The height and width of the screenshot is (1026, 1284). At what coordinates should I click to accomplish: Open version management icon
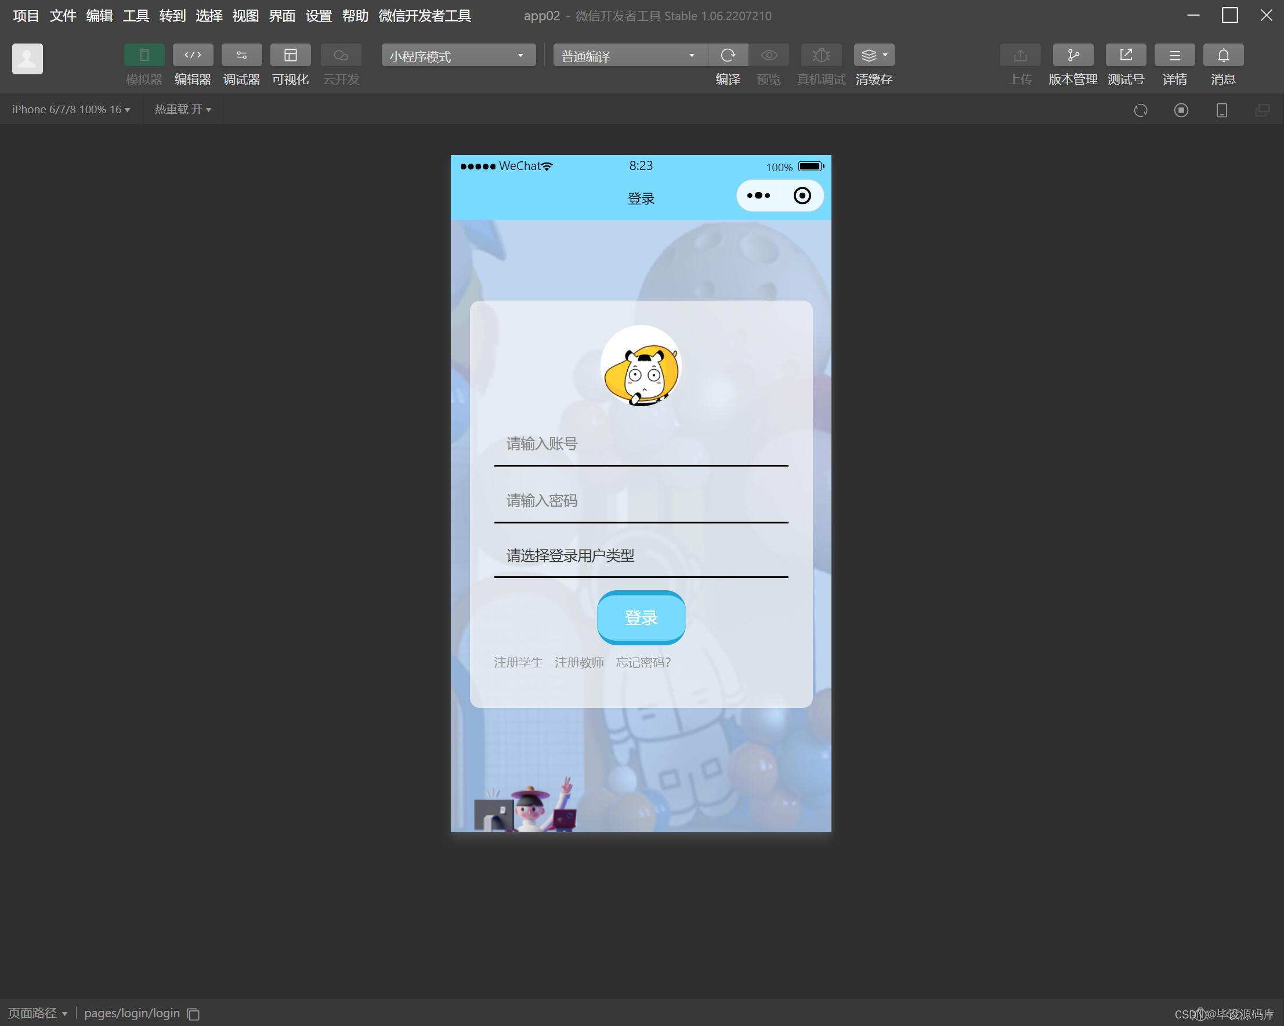pyautogui.click(x=1073, y=55)
